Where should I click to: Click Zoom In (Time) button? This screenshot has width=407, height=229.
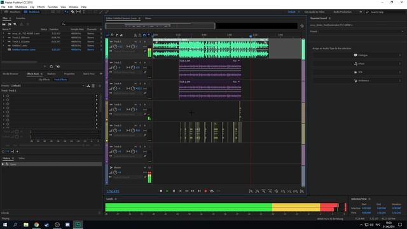coord(263,191)
